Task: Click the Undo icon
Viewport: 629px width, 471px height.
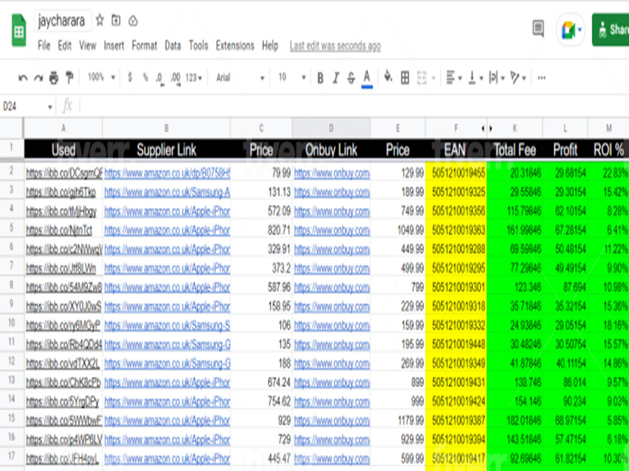Action: [x=23, y=78]
